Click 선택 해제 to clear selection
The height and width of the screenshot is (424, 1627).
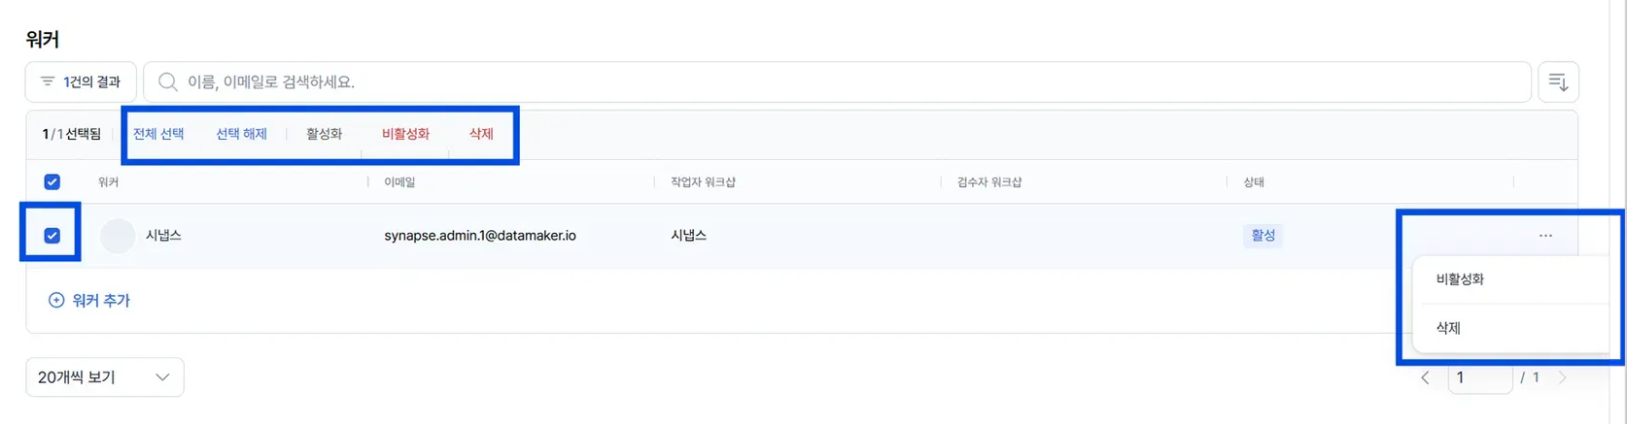coord(241,134)
